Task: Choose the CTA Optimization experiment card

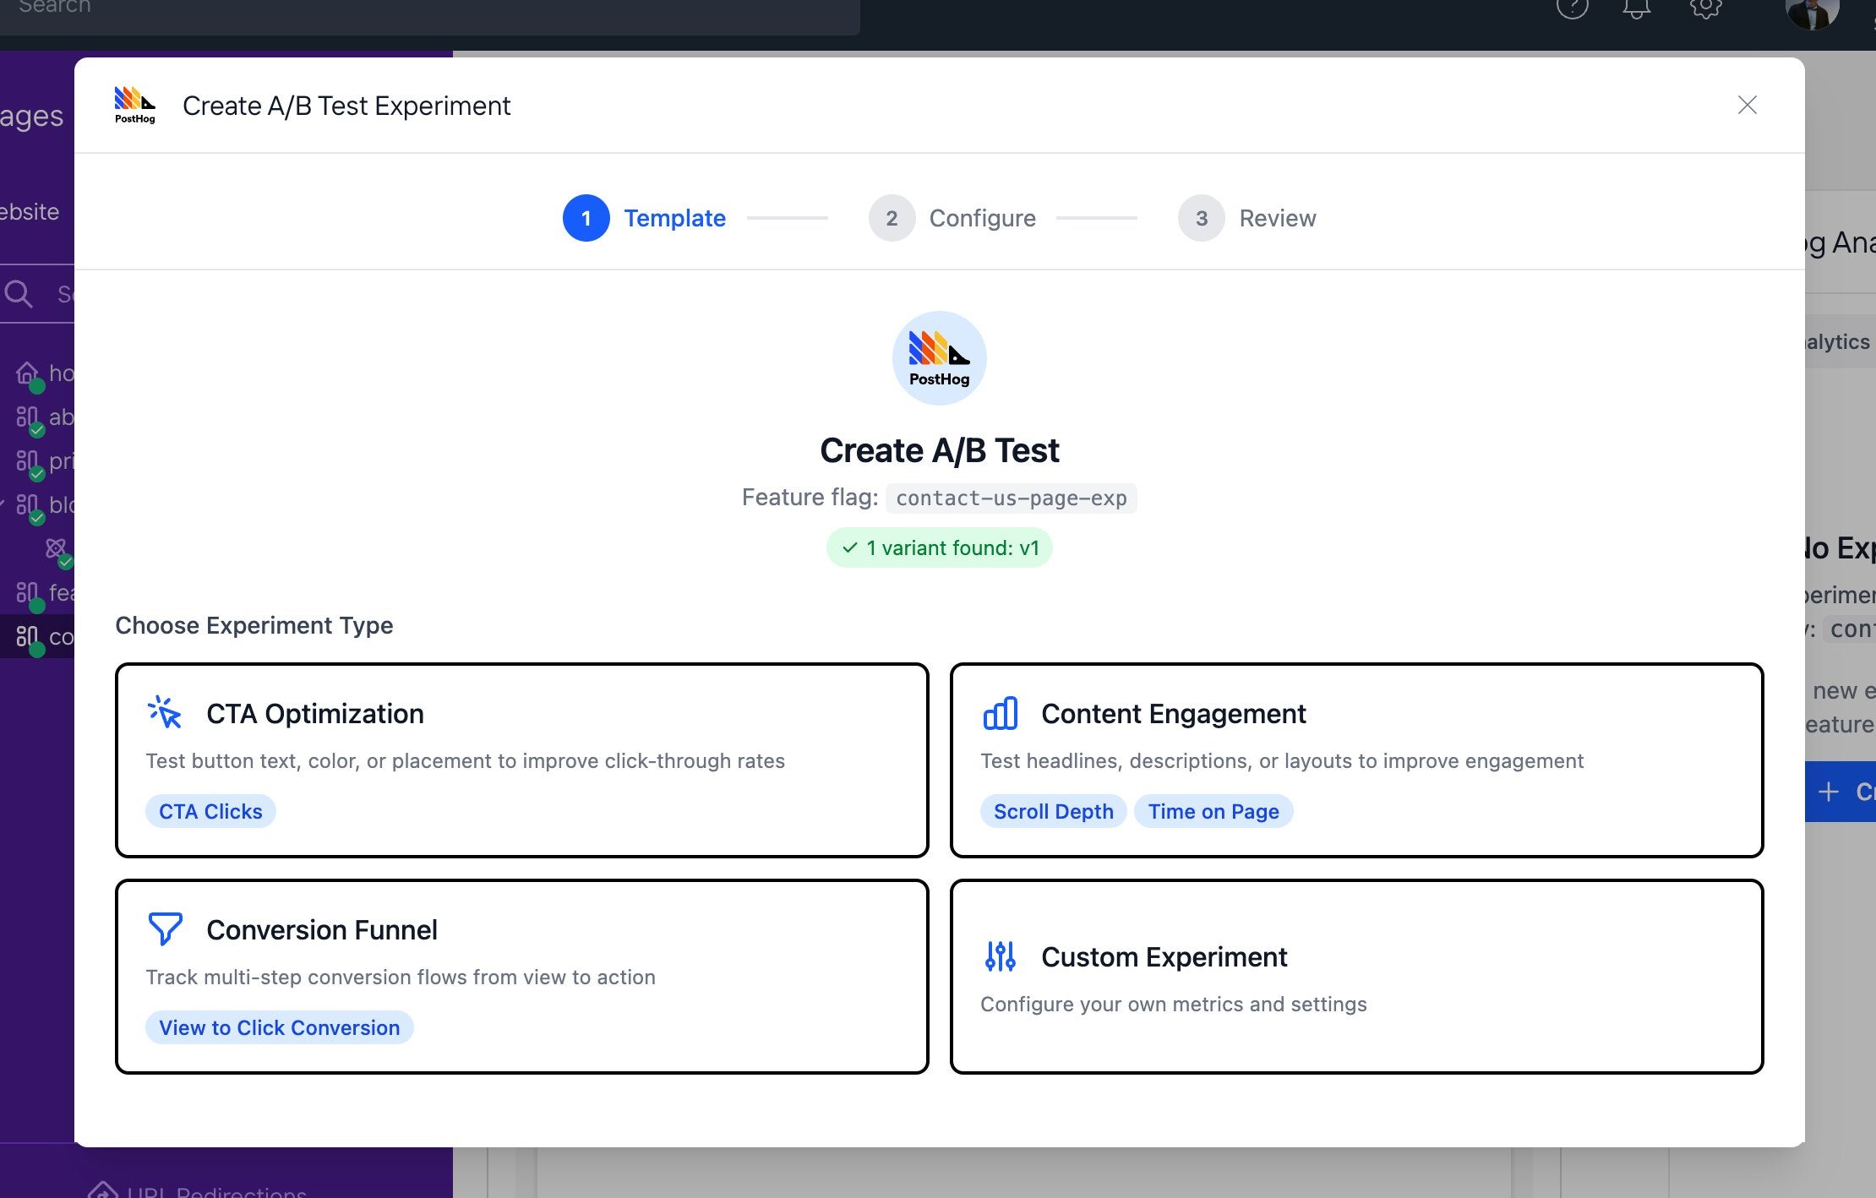Action: pos(522,760)
